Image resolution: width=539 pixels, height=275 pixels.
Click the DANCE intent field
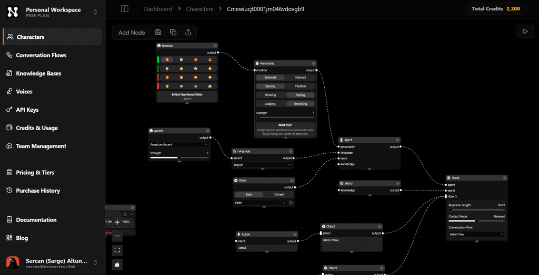click(267, 248)
